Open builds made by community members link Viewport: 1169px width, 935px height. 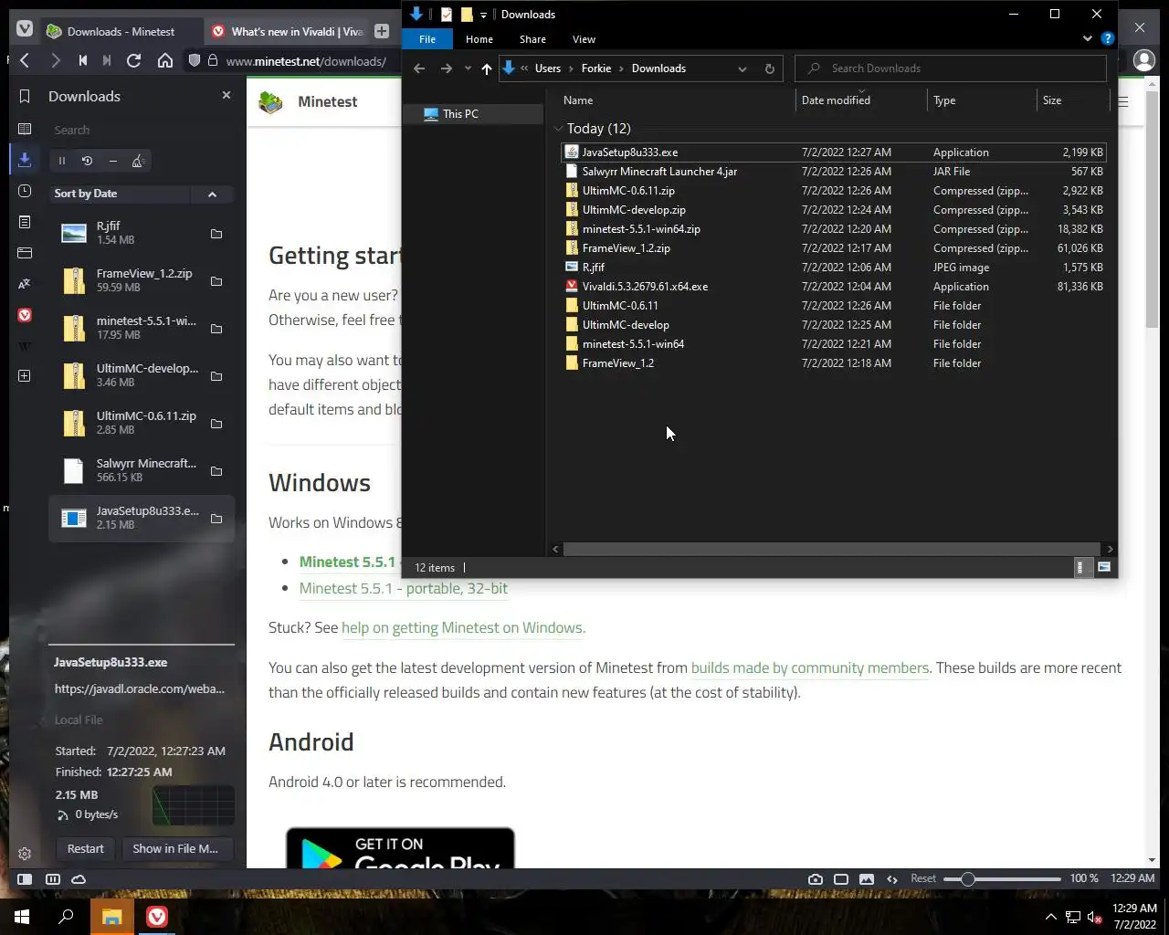810,667
